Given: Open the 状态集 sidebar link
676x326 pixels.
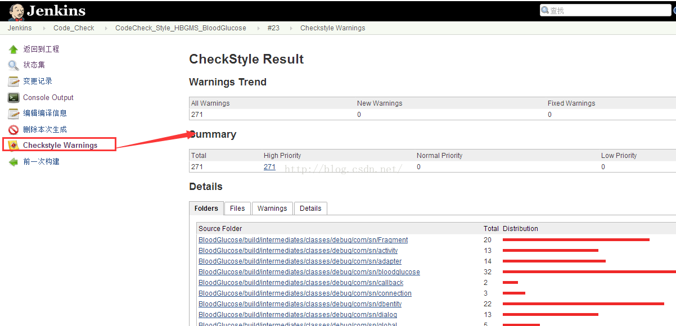Looking at the screenshot, I should [x=34, y=65].
